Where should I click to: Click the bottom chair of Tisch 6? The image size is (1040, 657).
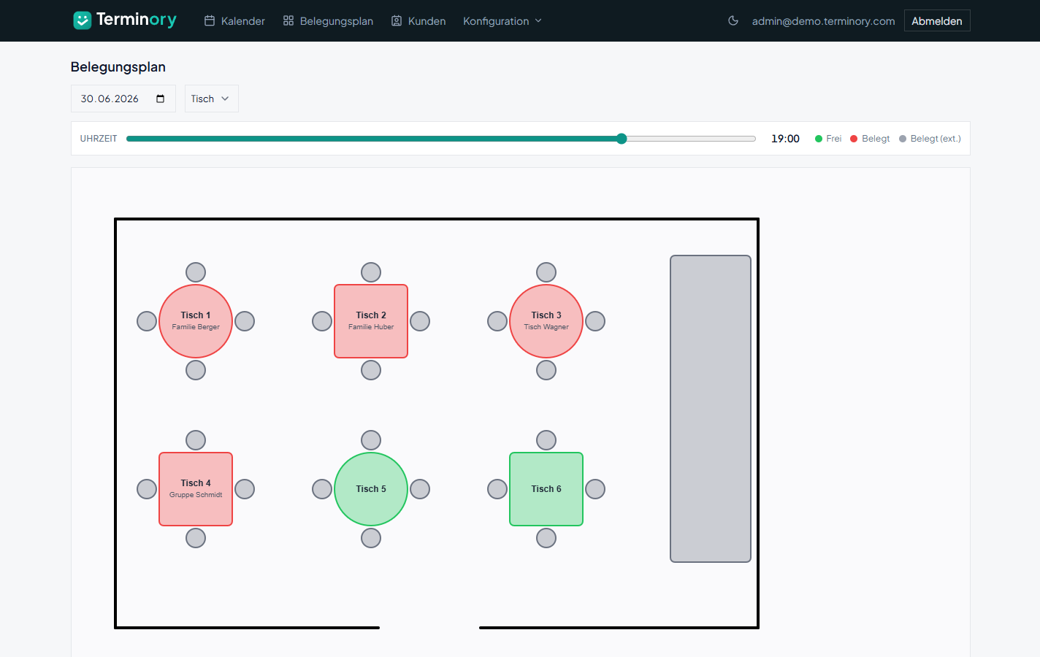(x=546, y=538)
